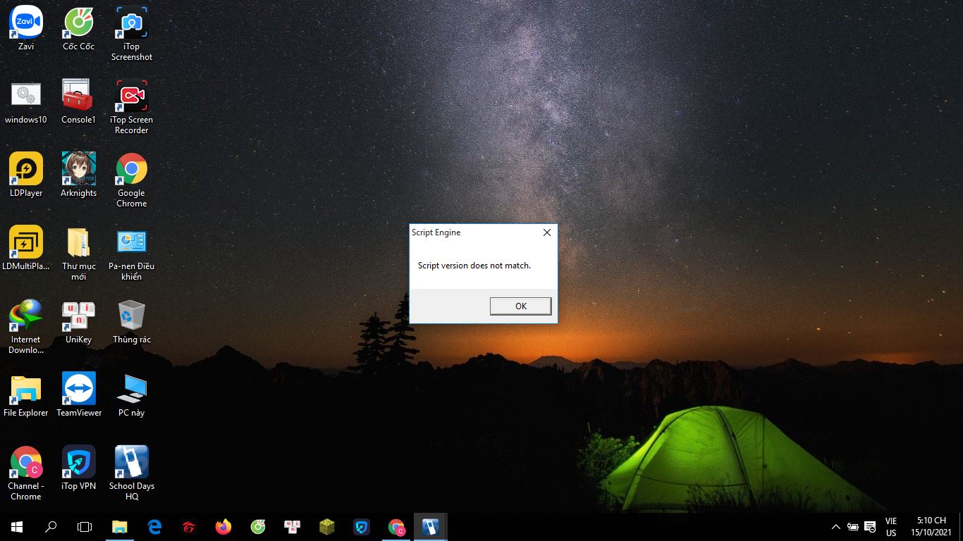Click the School Days HQ shortcut
Screen dimensions: 963x541
point(131,463)
